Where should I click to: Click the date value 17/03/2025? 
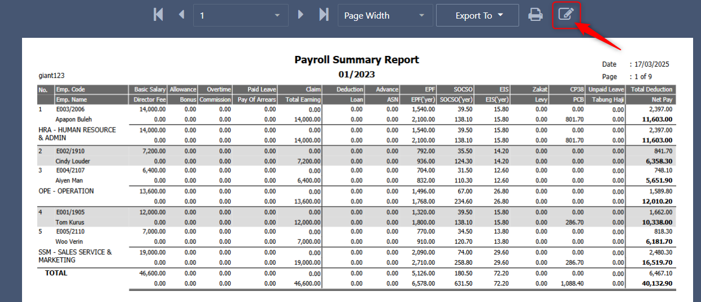(651, 64)
